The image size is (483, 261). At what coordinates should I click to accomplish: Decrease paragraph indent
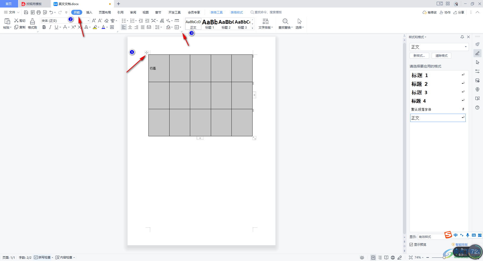(141, 21)
